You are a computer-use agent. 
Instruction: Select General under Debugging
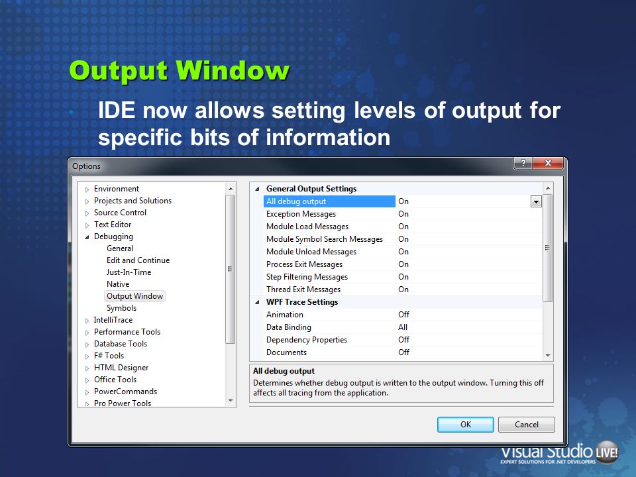click(120, 248)
